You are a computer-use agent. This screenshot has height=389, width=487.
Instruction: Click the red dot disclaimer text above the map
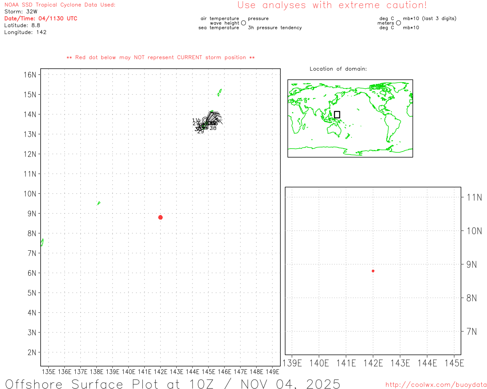(x=161, y=57)
